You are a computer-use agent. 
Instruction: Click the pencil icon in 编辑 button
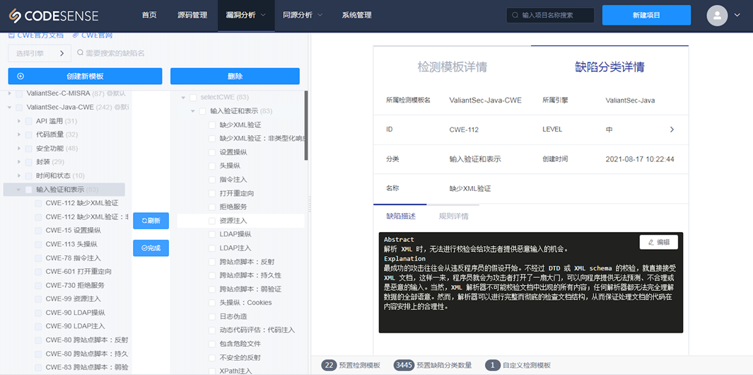tap(651, 242)
